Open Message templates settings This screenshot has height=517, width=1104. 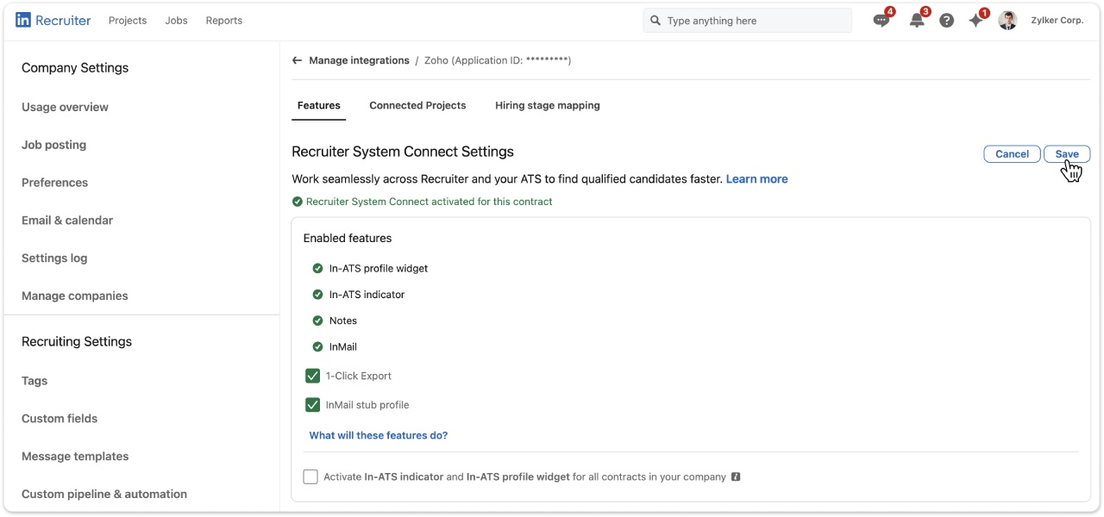[75, 457]
